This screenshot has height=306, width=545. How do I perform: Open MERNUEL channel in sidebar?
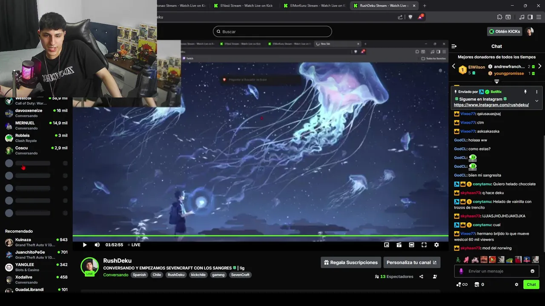pos(36,125)
